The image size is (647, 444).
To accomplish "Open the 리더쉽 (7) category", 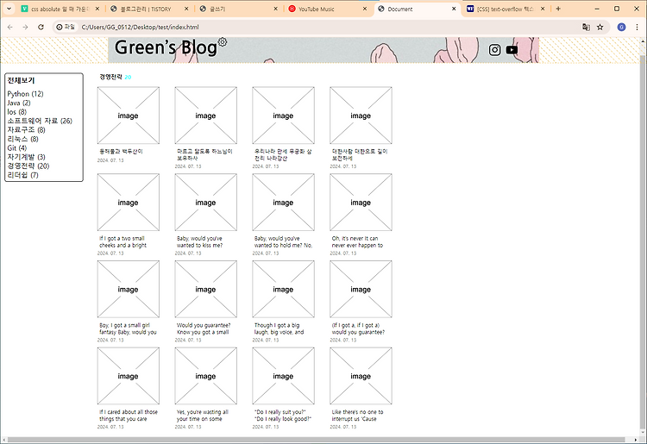I will click(x=22, y=175).
